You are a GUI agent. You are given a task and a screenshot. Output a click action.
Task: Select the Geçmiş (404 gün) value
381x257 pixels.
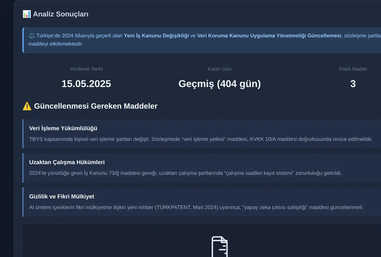click(x=220, y=84)
